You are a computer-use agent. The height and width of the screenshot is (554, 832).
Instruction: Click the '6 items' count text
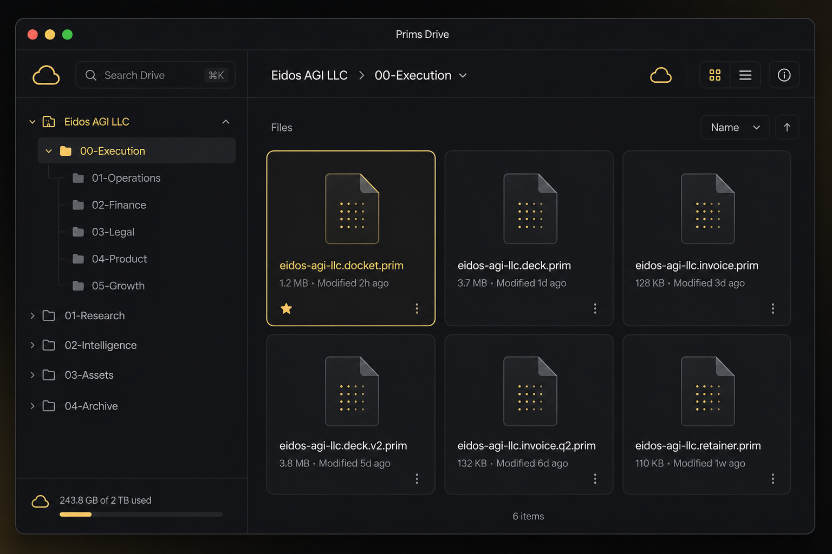[528, 516]
